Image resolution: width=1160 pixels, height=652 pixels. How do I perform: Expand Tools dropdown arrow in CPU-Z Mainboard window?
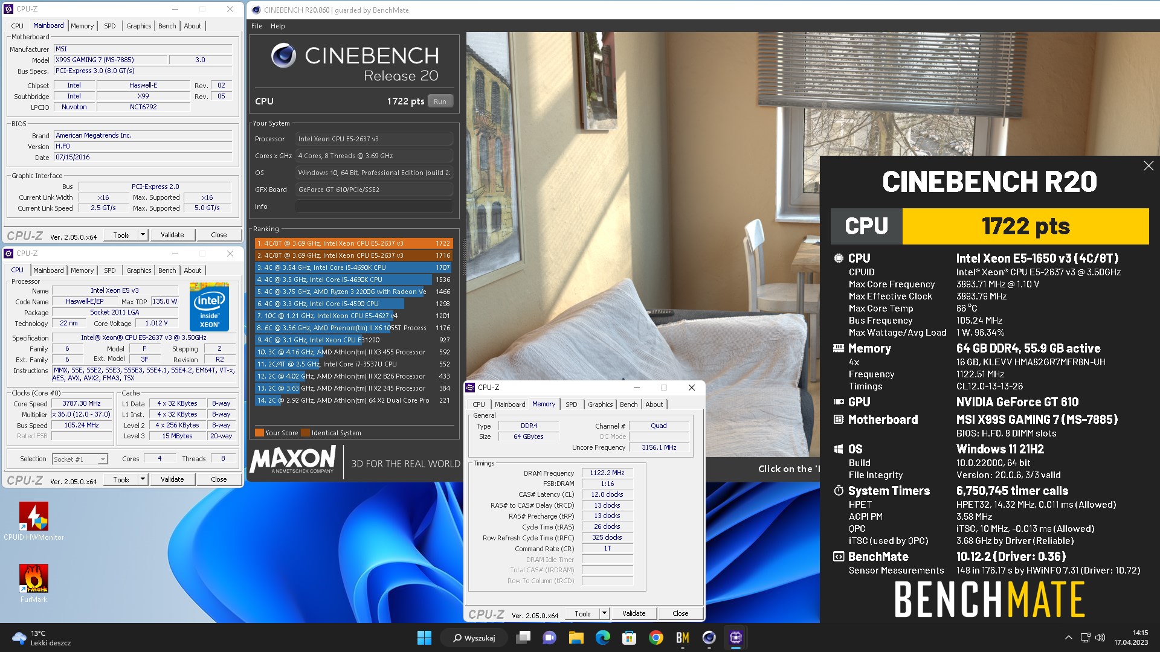tap(143, 235)
